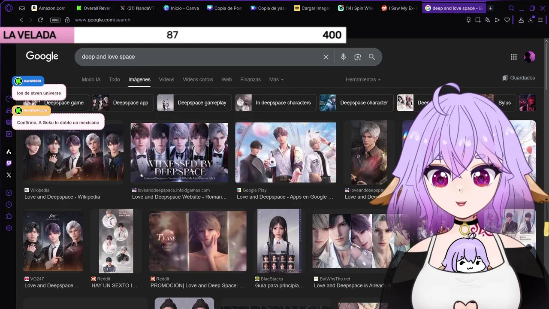Select the In deepspace characters chip
The height and width of the screenshot is (309, 549).
pyautogui.click(x=275, y=103)
